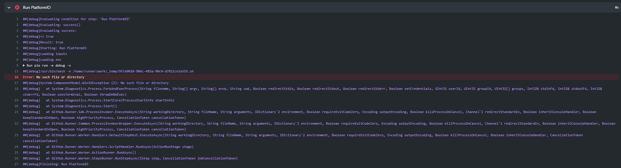The width and height of the screenshot is (621, 168).
Task: Click the StepsRunner.RunStepAsync stack line
Action: click(x=130, y=158)
